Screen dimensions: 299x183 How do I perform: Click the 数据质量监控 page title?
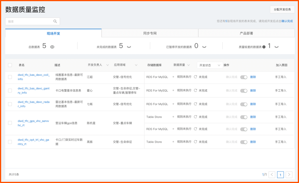pyautogui.click(x=25, y=10)
